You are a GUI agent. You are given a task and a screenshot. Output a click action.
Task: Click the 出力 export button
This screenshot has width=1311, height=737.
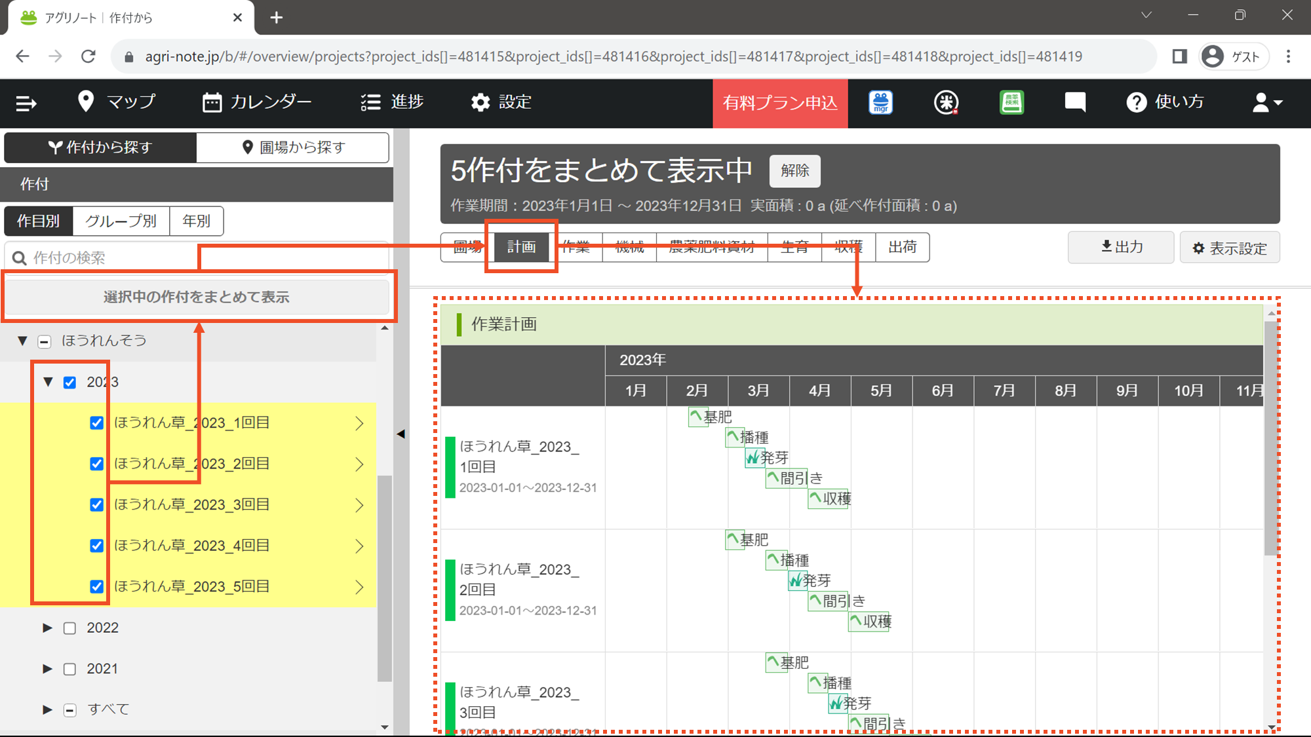[x=1121, y=247]
